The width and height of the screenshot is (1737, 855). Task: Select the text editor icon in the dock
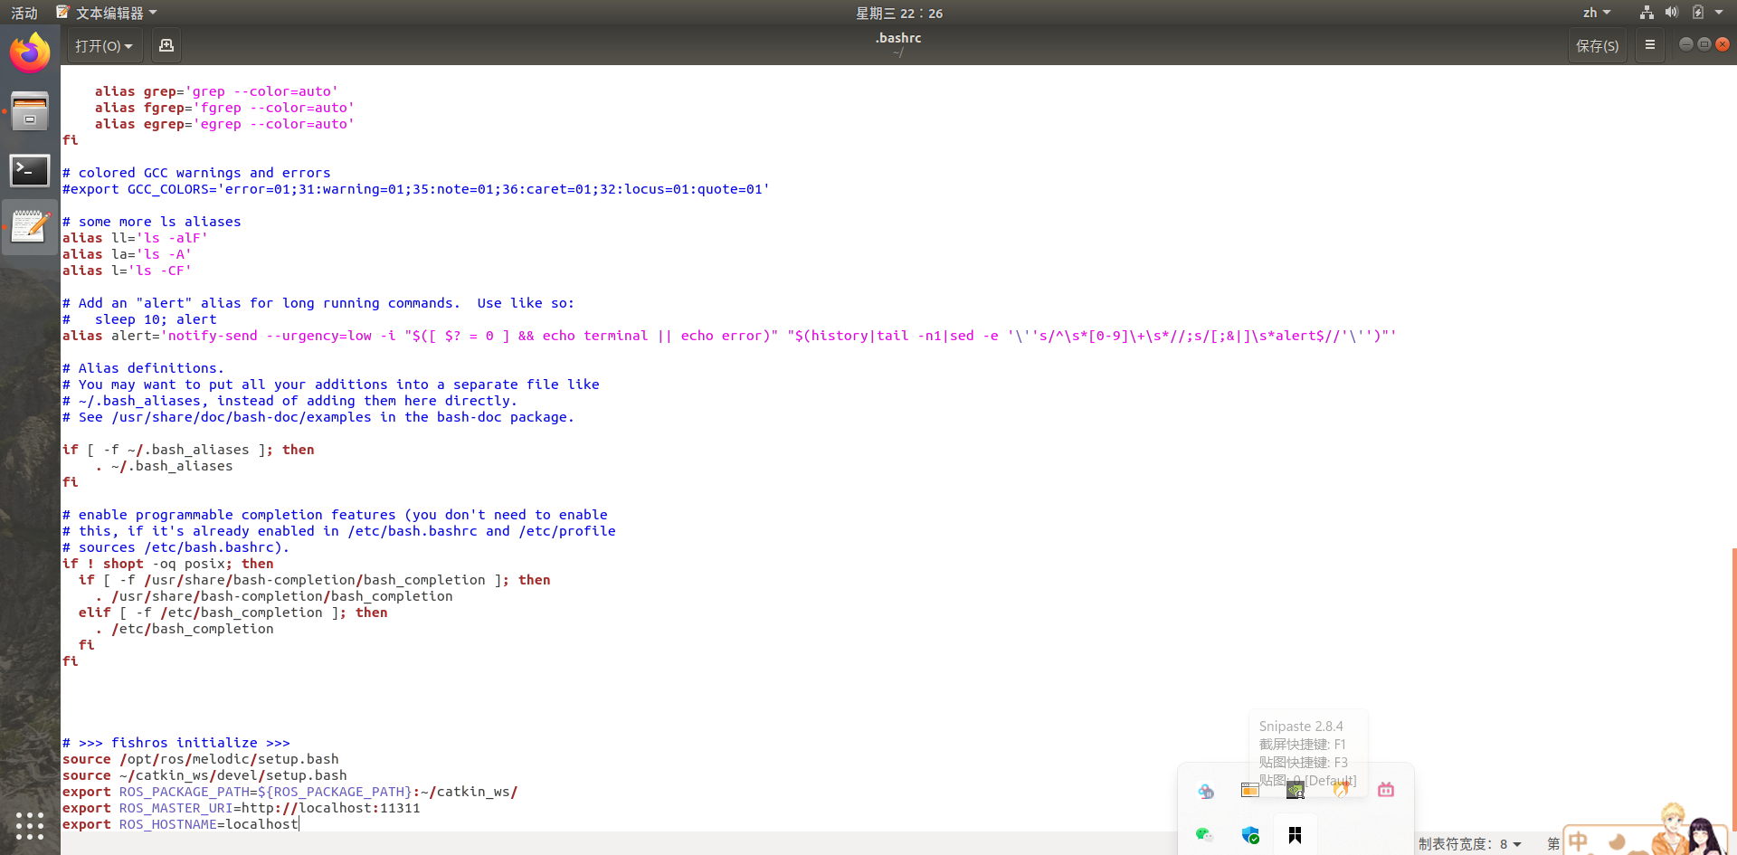pyautogui.click(x=30, y=225)
